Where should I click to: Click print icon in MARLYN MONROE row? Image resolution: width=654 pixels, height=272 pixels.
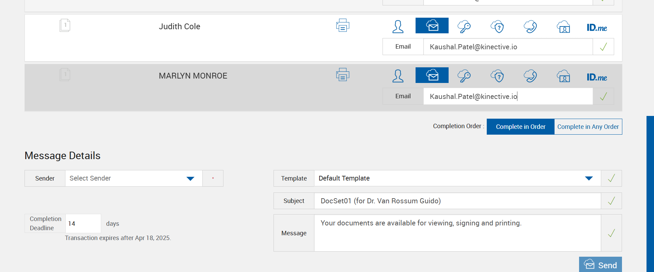pyautogui.click(x=342, y=75)
